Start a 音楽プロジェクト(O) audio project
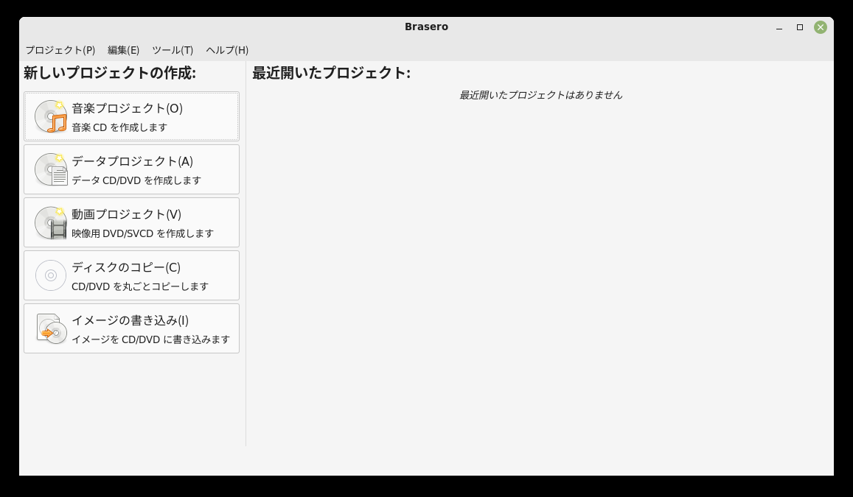Viewport: 853px width, 497px height. coord(132,116)
